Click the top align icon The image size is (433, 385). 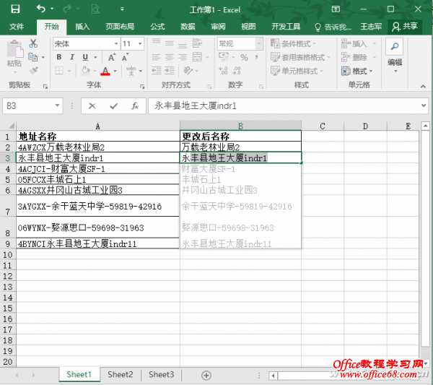(157, 43)
